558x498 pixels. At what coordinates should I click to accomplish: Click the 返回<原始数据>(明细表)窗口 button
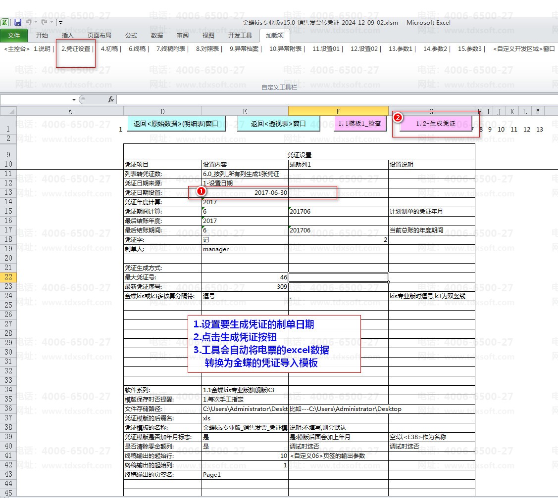[176, 124]
